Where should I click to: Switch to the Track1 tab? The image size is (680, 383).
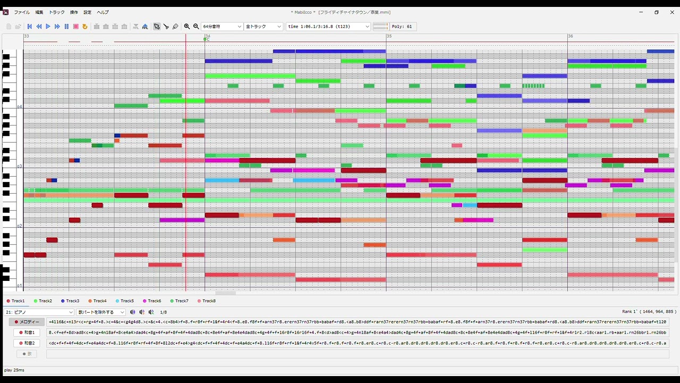15,301
